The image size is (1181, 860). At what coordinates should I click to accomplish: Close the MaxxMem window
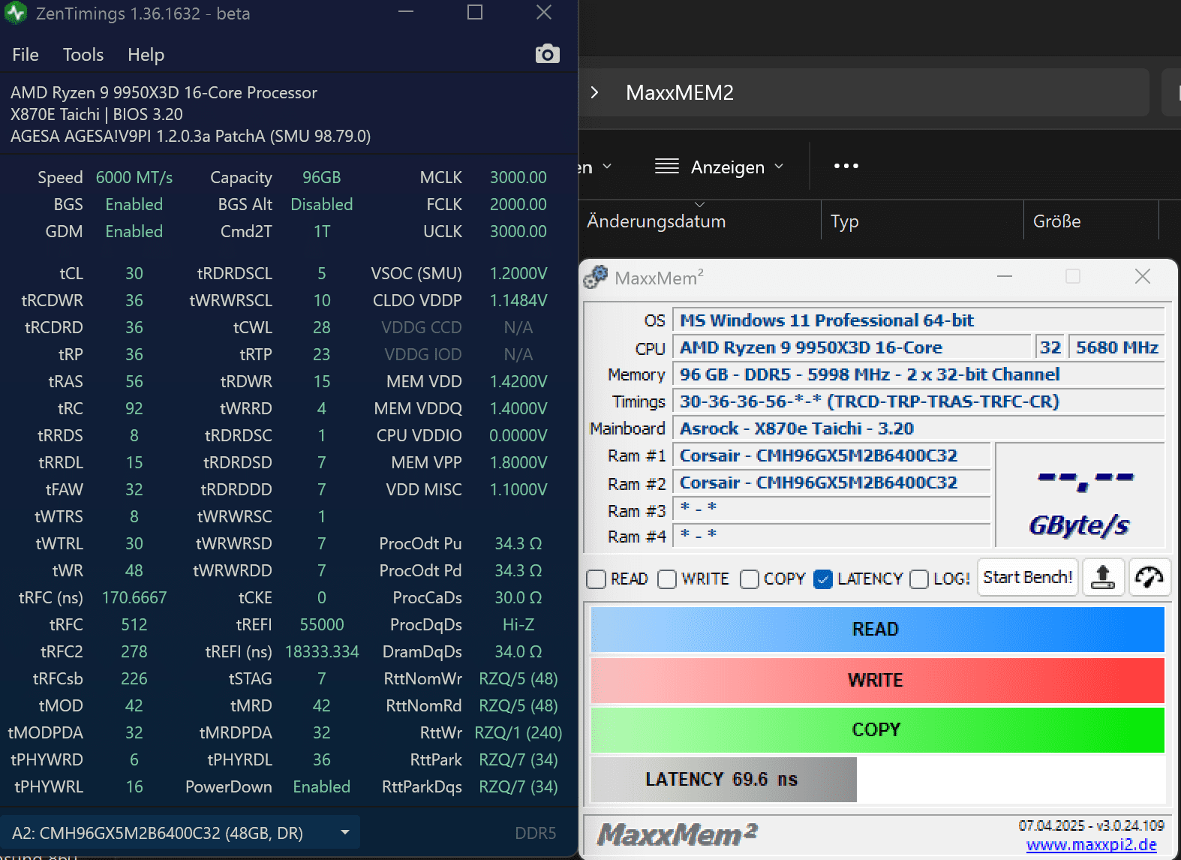(1143, 276)
